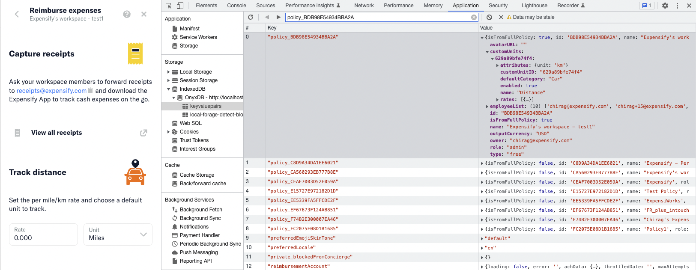Switch to the Network tab

pyautogui.click(x=364, y=6)
